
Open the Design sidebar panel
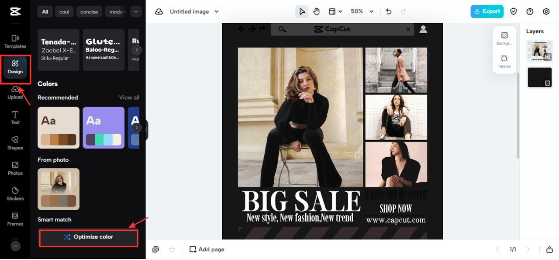pos(15,67)
